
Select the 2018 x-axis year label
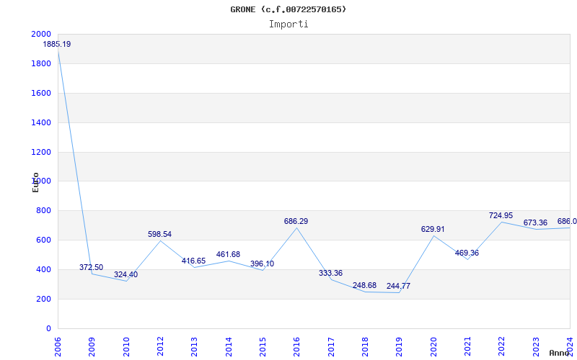coord(365,348)
